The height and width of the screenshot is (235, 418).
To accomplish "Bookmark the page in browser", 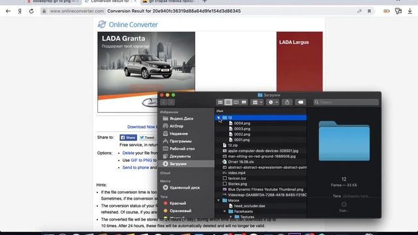I will click(369, 11).
